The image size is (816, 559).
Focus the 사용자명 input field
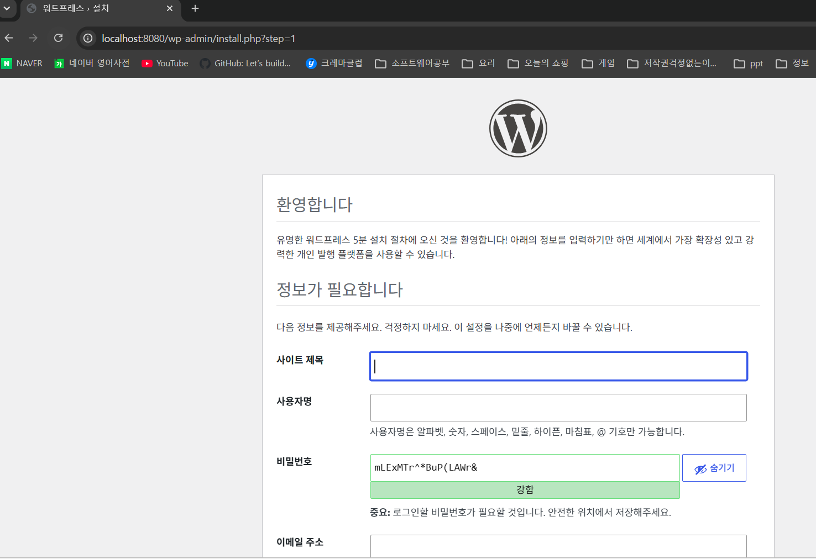pos(558,408)
